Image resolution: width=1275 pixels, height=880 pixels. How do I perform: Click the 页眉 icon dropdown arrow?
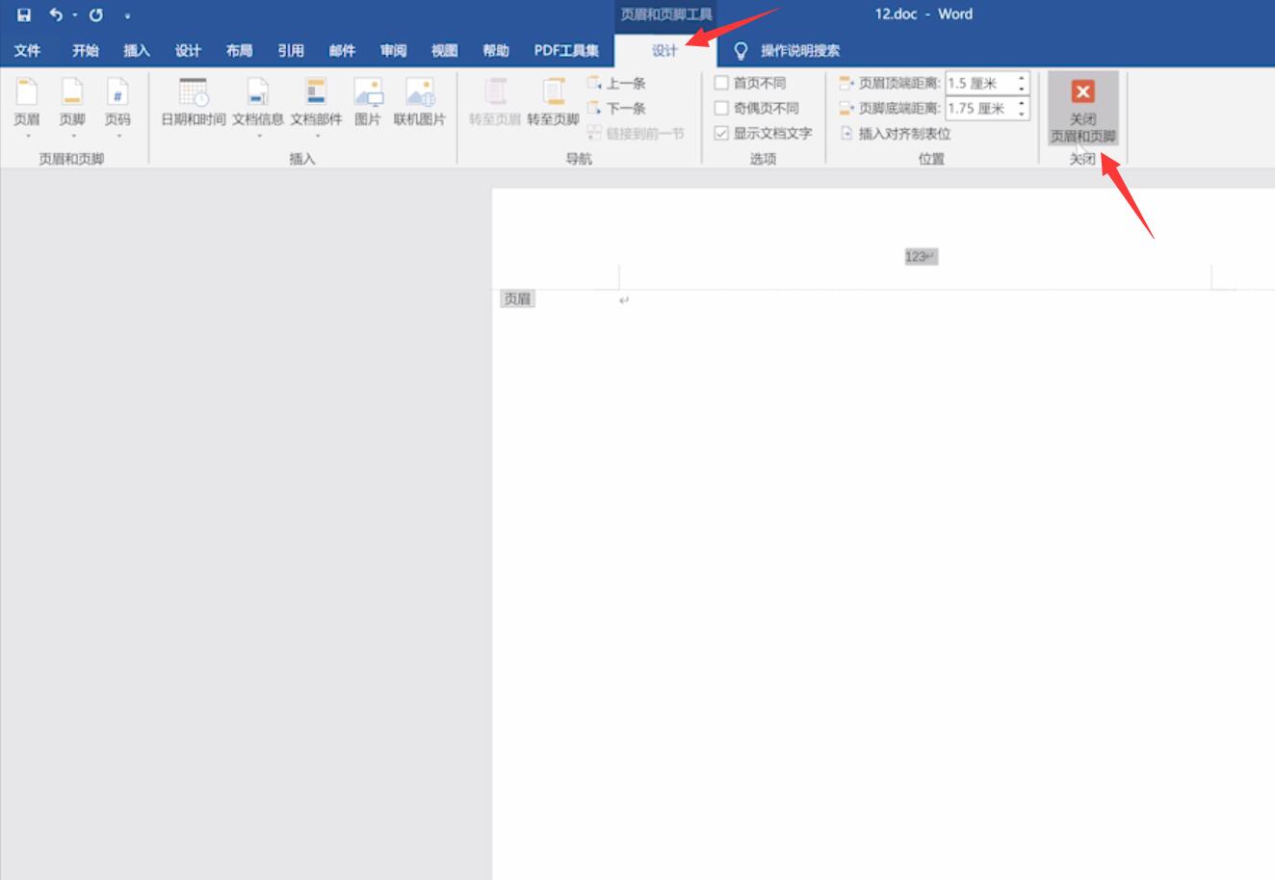(27, 136)
